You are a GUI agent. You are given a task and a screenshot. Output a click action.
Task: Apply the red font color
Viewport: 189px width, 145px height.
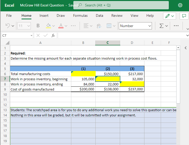(60, 26)
